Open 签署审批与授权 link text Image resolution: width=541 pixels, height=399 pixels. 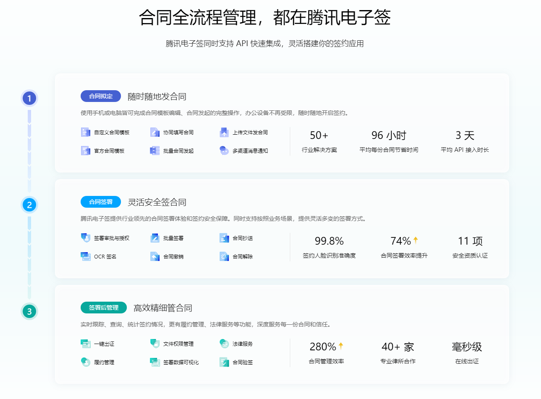pos(112,238)
